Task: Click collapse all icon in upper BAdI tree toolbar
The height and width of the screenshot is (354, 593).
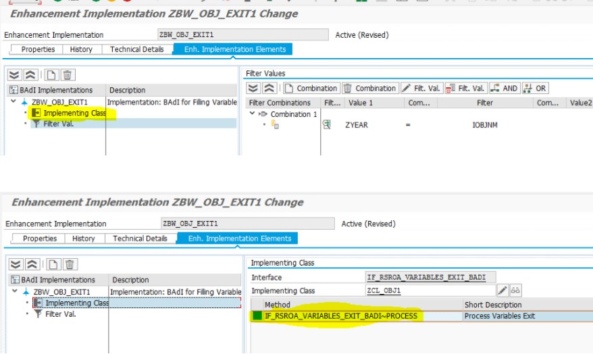Action: [x=30, y=75]
